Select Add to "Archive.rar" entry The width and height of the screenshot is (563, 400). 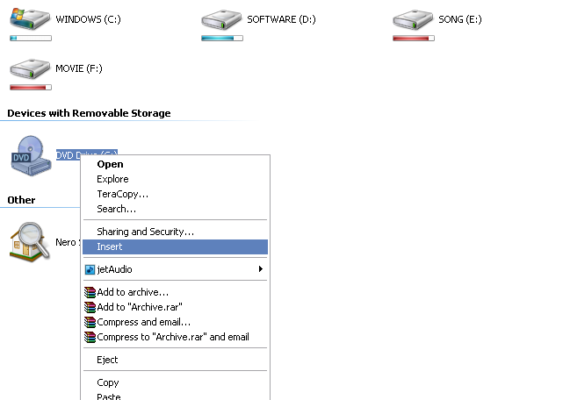click(139, 307)
